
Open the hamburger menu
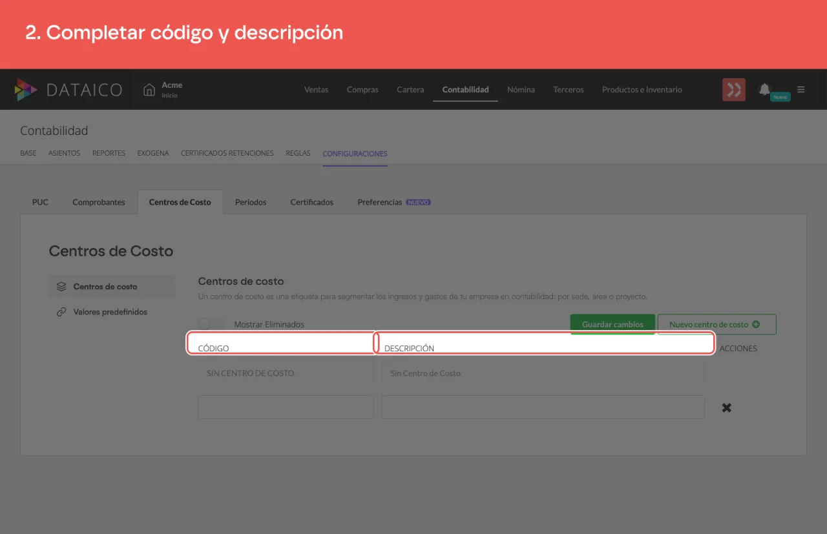coord(801,90)
